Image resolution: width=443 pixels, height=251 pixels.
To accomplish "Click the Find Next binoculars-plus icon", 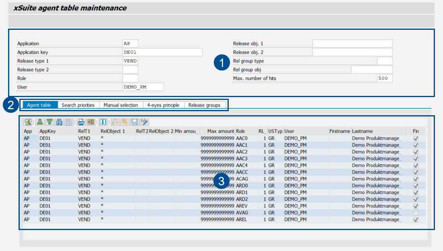I will pos(69,122).
